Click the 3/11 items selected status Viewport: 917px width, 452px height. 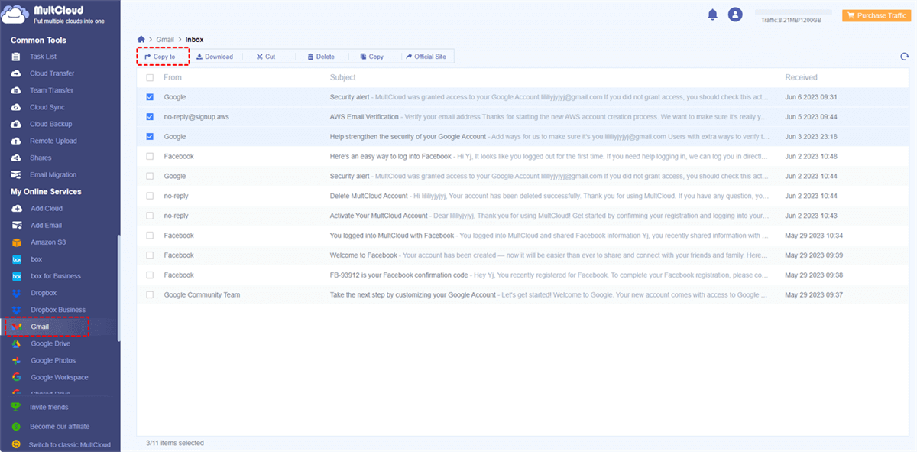[x=175, y=443]
